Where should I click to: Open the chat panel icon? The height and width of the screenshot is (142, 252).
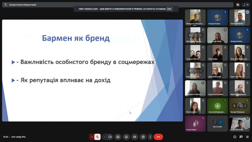[241, 137]
